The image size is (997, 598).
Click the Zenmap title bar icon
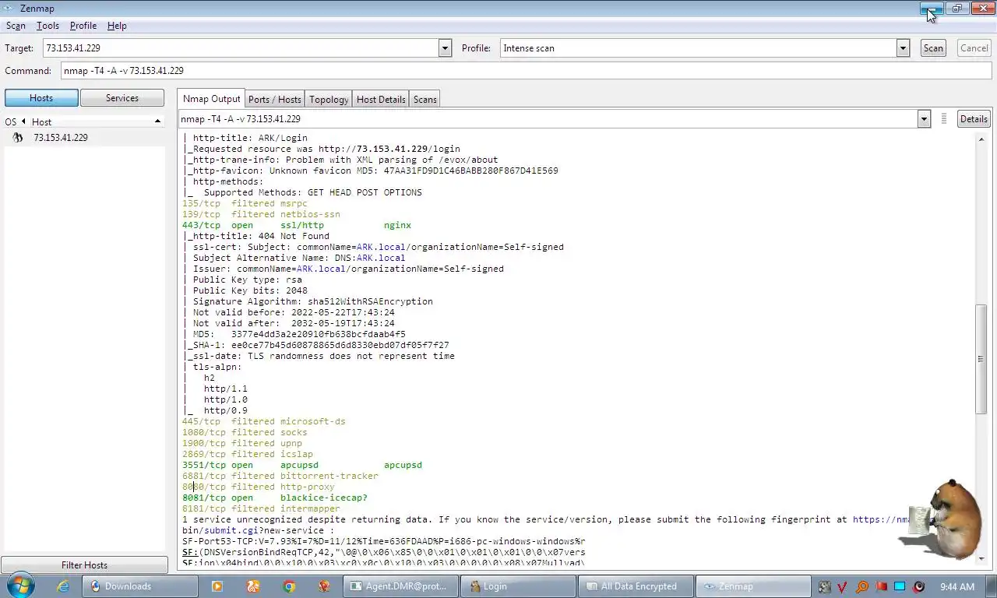9,8
